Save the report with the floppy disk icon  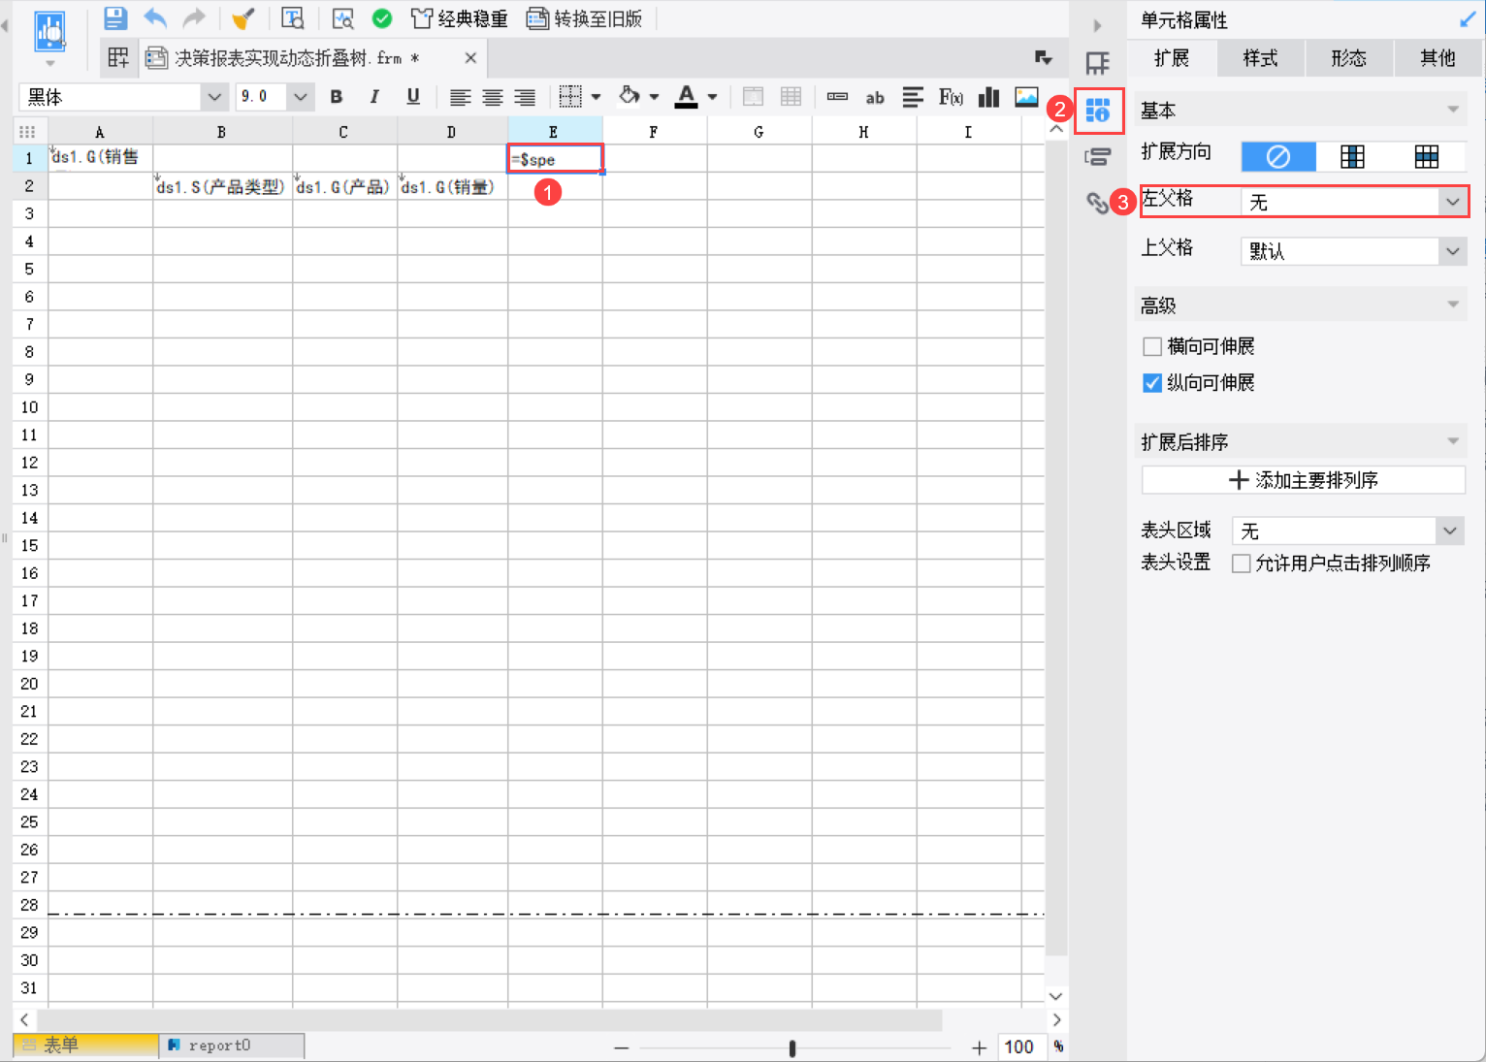[x=115, y=18]
